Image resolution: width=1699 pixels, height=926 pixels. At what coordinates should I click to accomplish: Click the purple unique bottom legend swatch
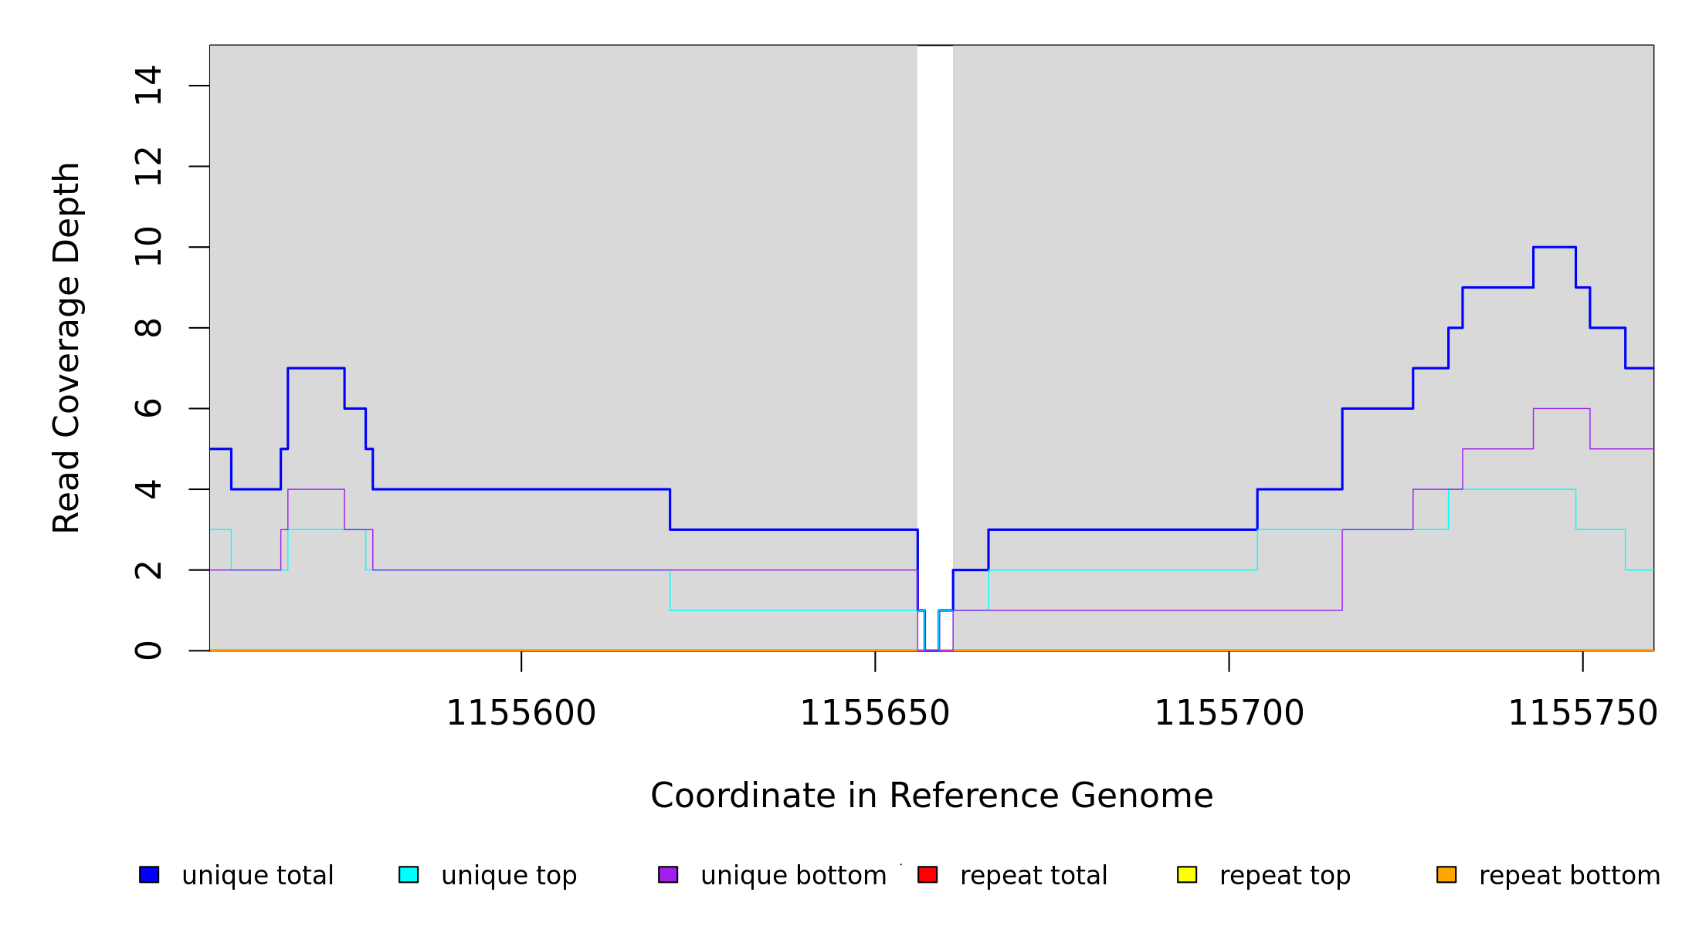click(x=668, y=874)
